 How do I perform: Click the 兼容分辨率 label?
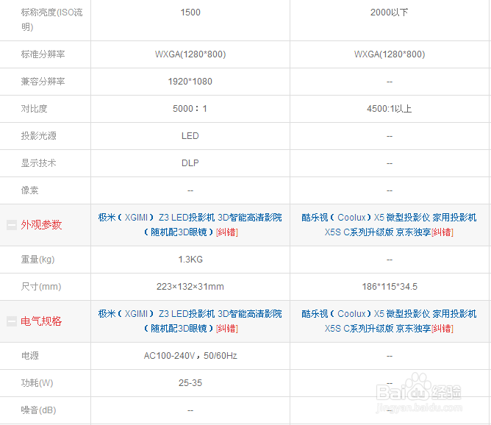[x=43, y=82]
